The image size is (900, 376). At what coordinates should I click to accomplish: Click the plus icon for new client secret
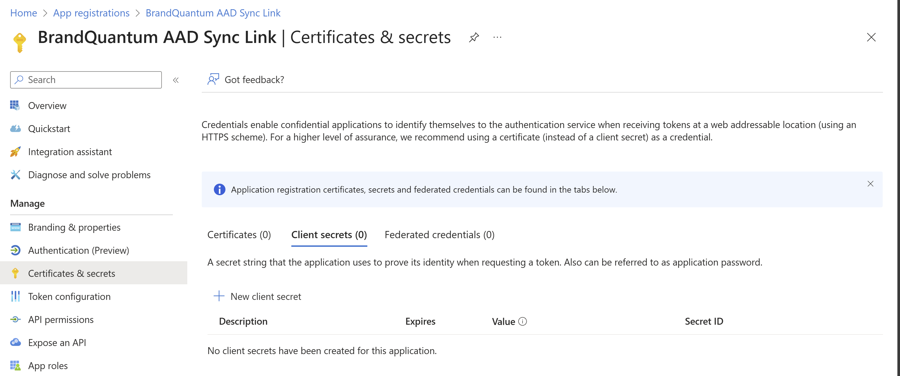(x=219, y=296)
